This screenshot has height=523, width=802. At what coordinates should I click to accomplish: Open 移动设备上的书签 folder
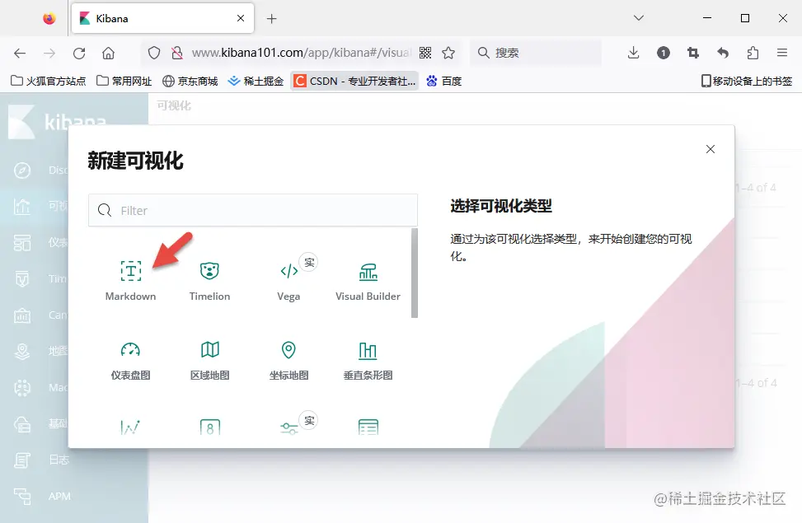pos(747,81)
